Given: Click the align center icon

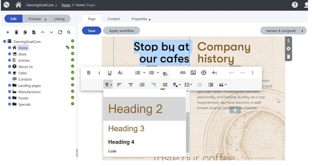Looking at the screenshot, I should click(131, 85).
